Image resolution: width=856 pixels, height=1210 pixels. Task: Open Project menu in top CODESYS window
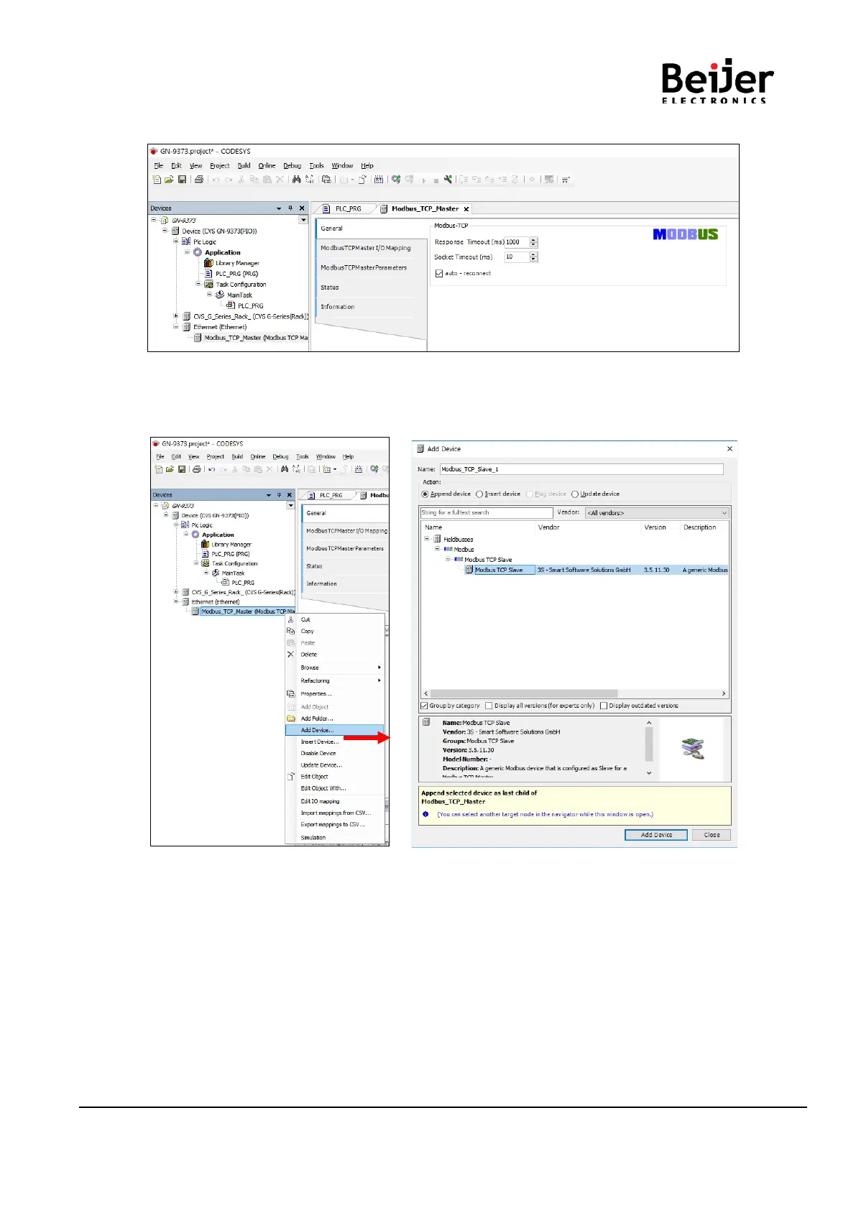220,165
